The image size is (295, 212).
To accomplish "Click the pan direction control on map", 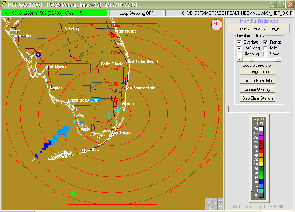I will pyautogui.click(x=211, y=204).
